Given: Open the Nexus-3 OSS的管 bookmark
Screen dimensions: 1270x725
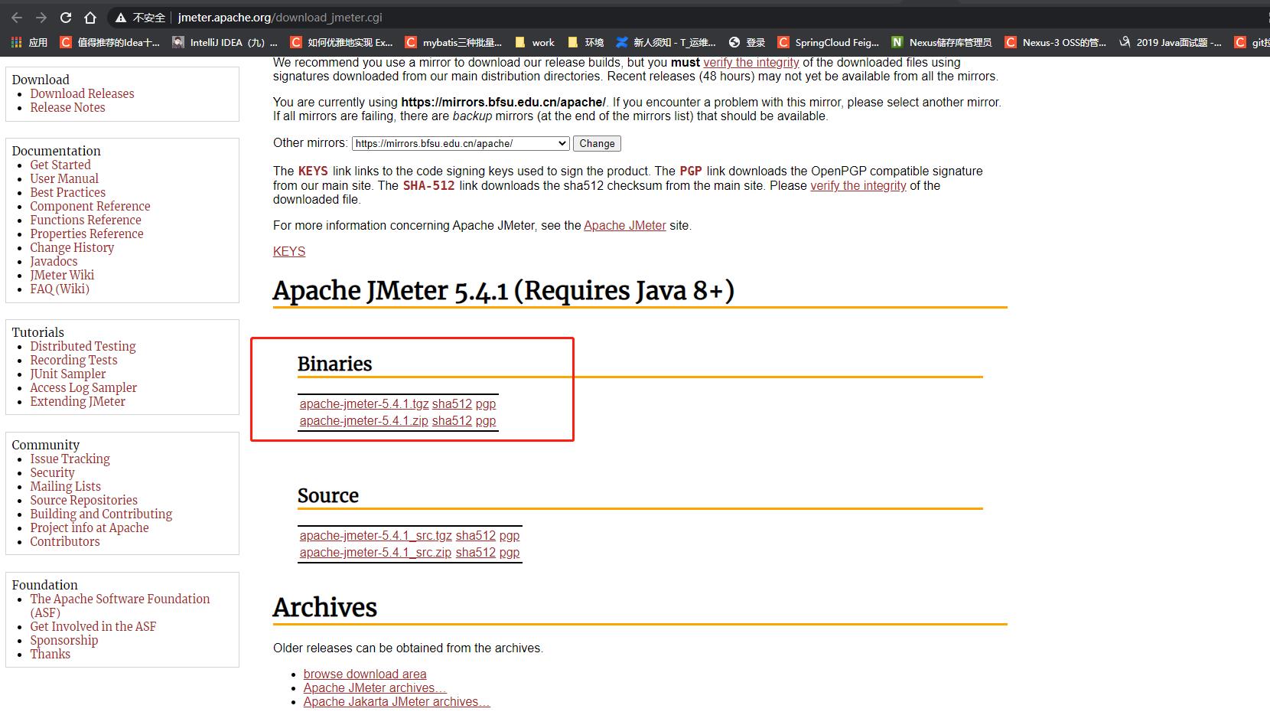Looking at the screenshot, I should coord(1056,42).
